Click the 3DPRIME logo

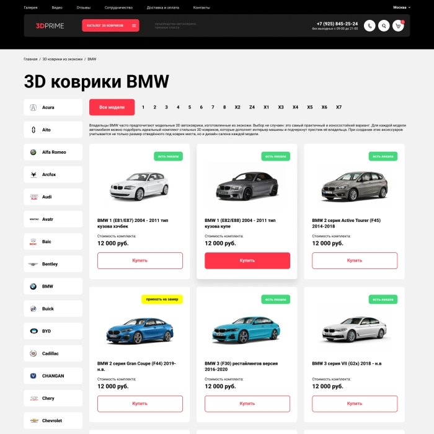tap(50, 26)
